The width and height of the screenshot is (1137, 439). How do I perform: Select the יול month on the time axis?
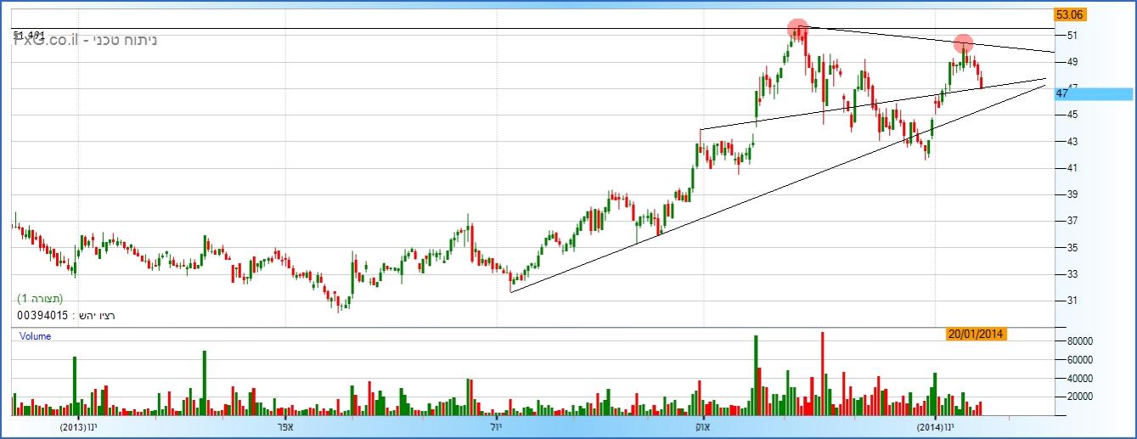pos(498,426)
